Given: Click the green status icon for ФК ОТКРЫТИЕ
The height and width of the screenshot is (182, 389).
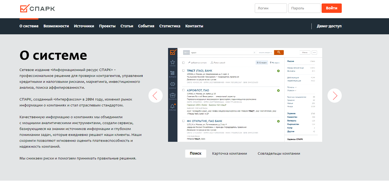Looking at the screenshot, I should click(278, 121).
